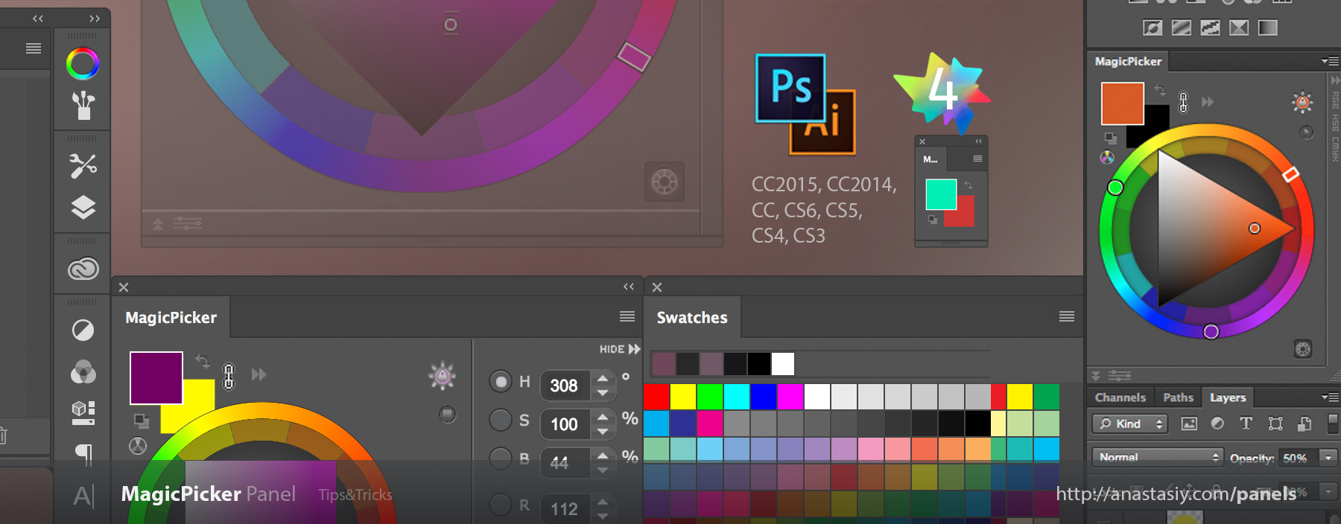
Task: Toggle small round button under sun icon, bottom panel
Action: 447,414
